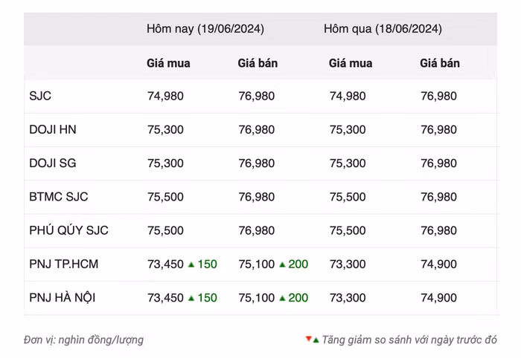The height and width of the screenshot is (358, 521).
Task: Select the DOJI HN row label
Action: pyautogui.click(x=53, y=129)
